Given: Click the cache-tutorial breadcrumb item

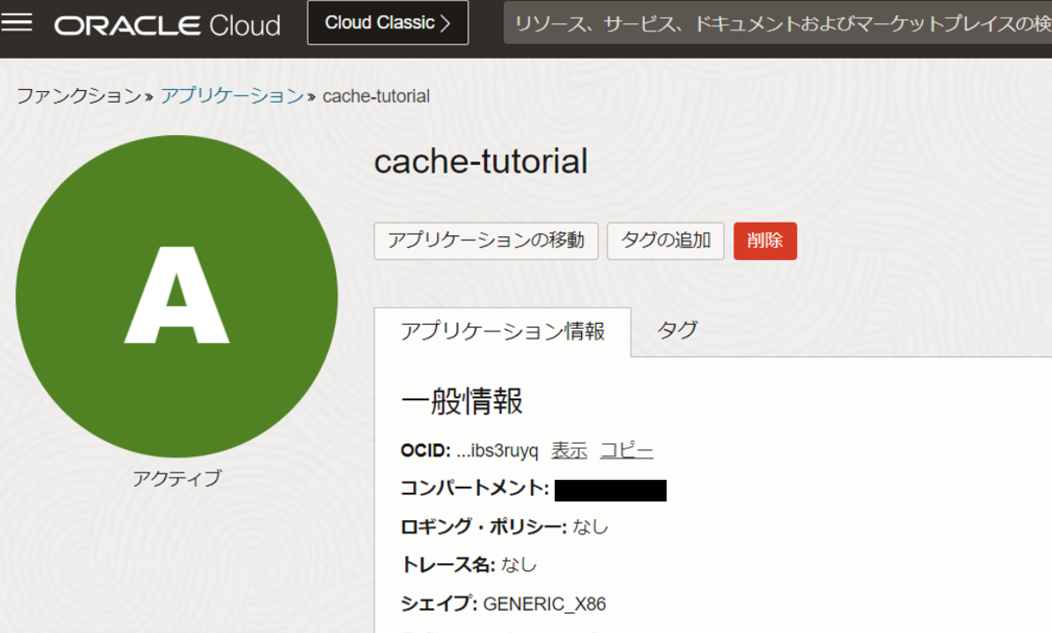Looking at the screenshot, I should point(376,96).
